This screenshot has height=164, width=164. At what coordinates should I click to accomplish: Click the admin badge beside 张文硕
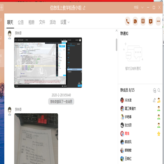click(159, 125)
